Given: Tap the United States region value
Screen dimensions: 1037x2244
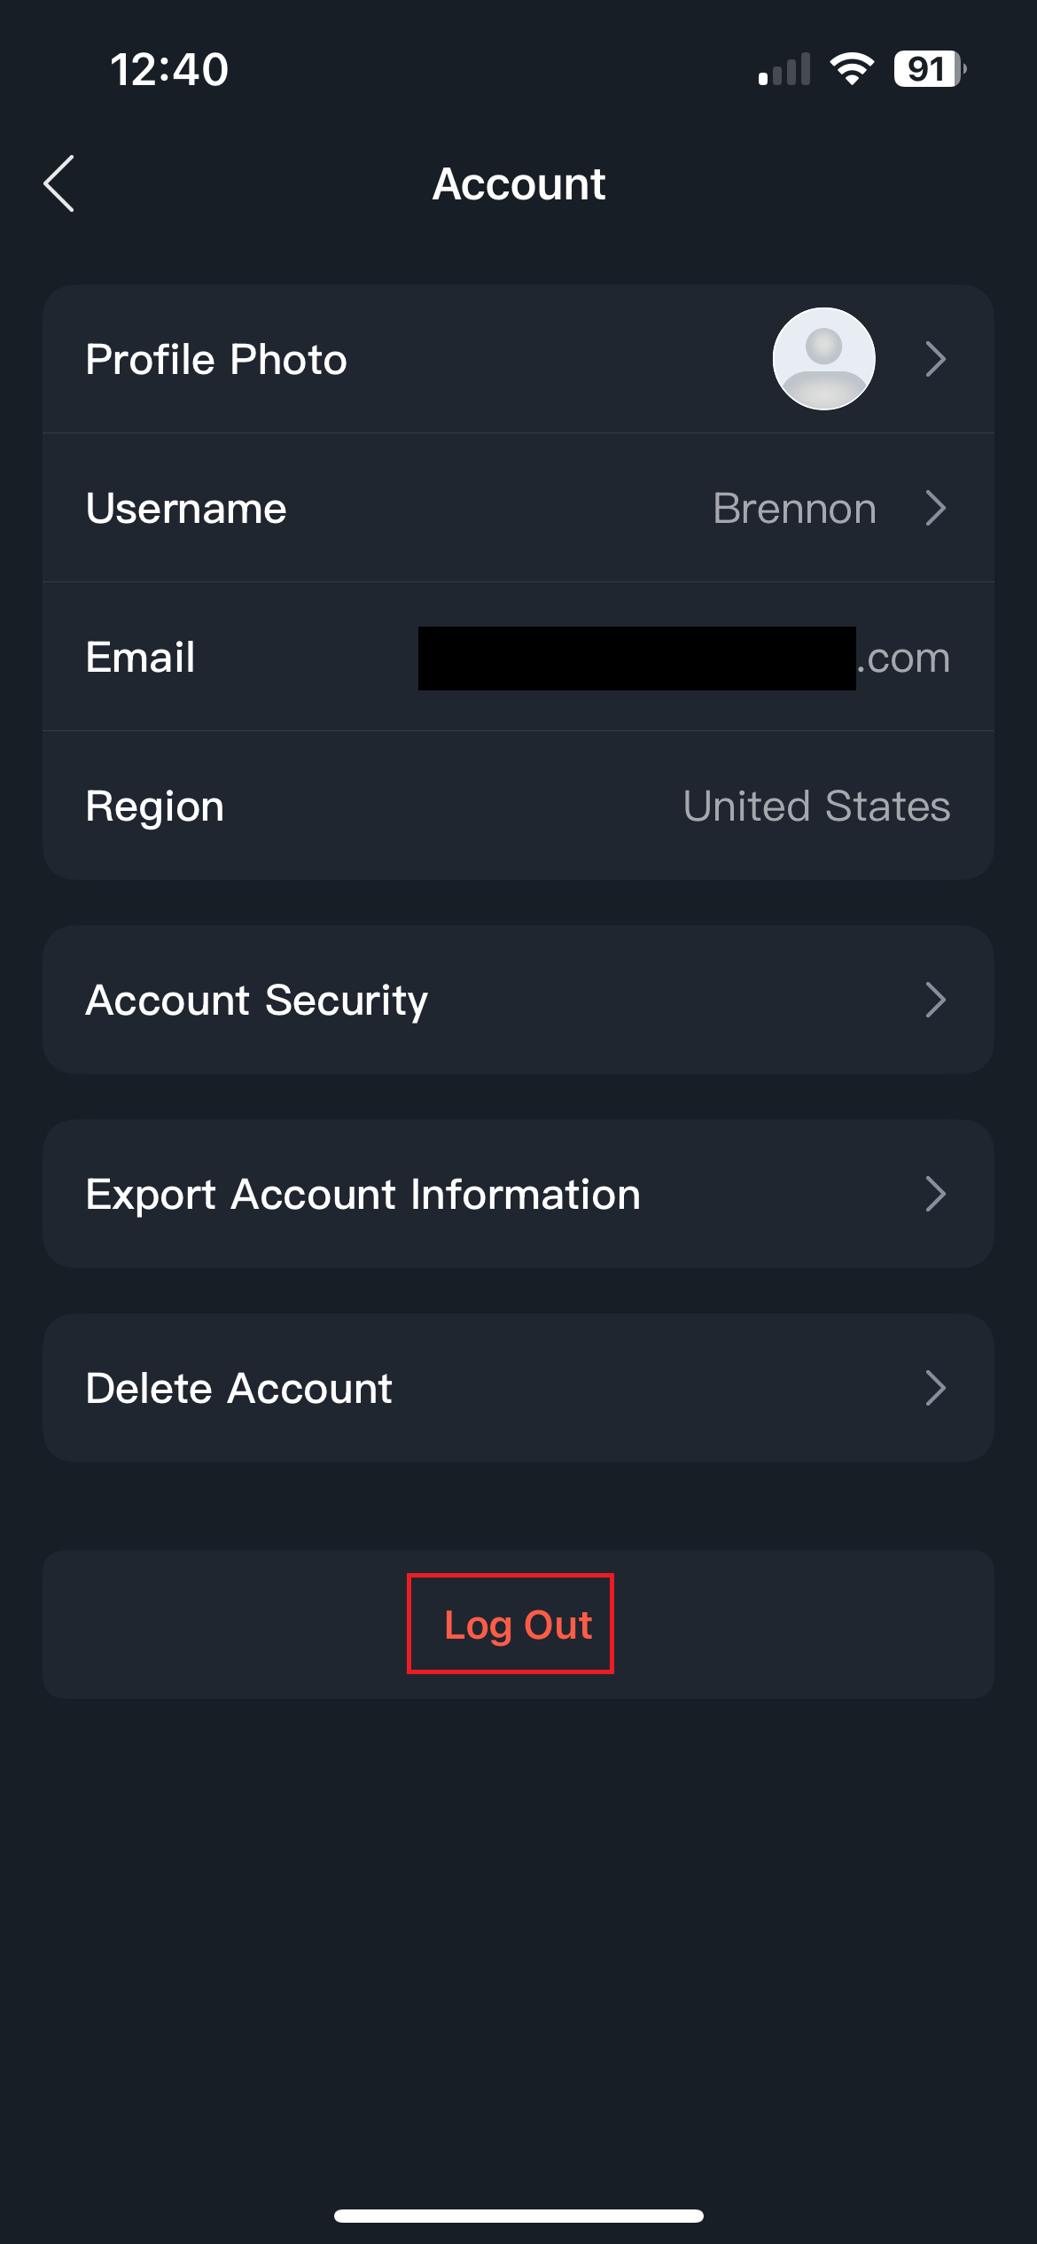Looking at the screenshot, I should (816, 806).
